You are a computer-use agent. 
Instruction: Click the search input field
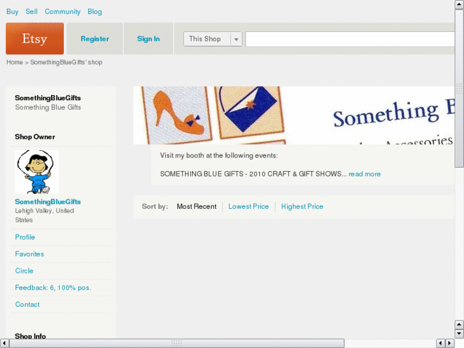[350, 39]
